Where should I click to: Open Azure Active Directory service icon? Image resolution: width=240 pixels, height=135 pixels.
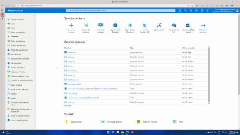[x=130, y=25]
